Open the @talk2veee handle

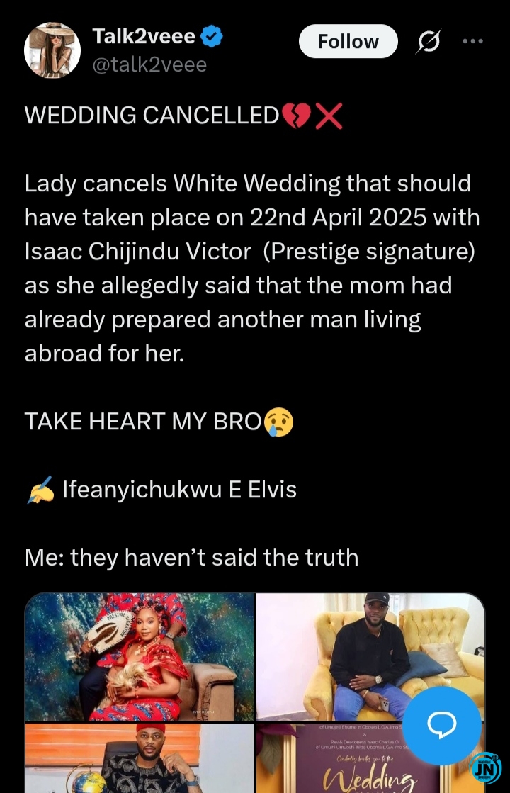[149, 64]
